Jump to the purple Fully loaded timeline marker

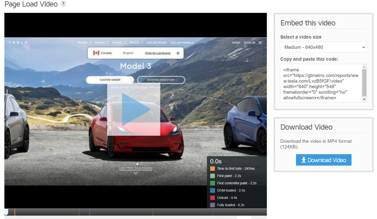(213, 212)
